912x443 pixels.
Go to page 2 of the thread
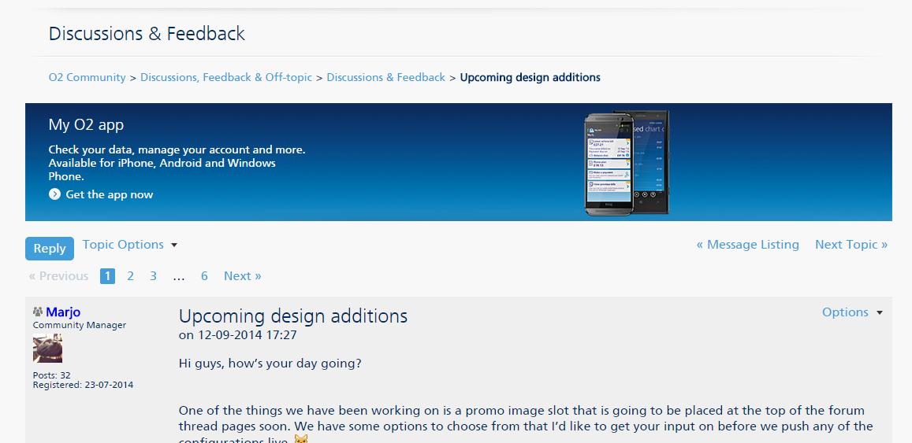131,276
